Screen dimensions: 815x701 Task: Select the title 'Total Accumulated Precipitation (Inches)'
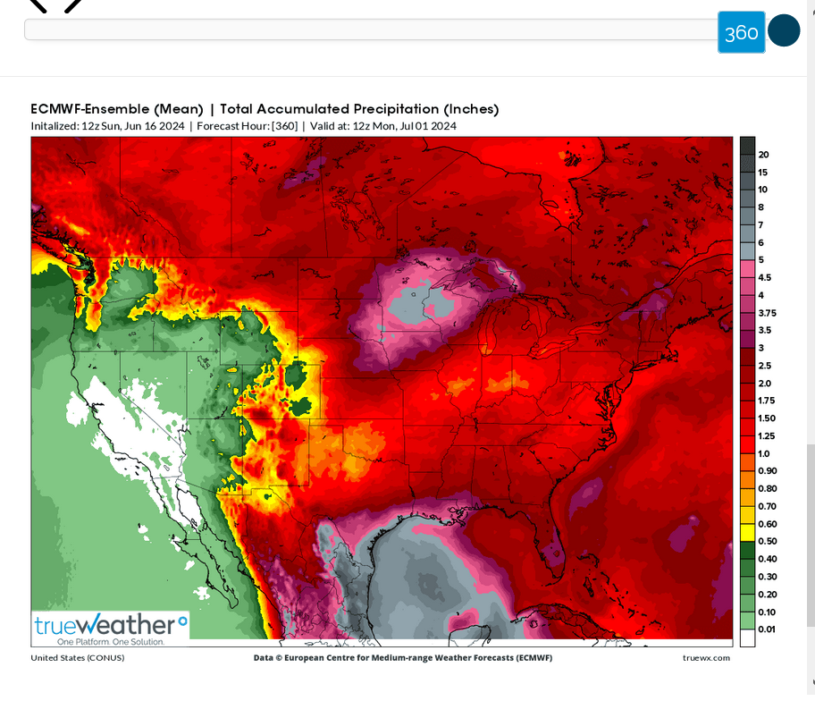[359, 109]
